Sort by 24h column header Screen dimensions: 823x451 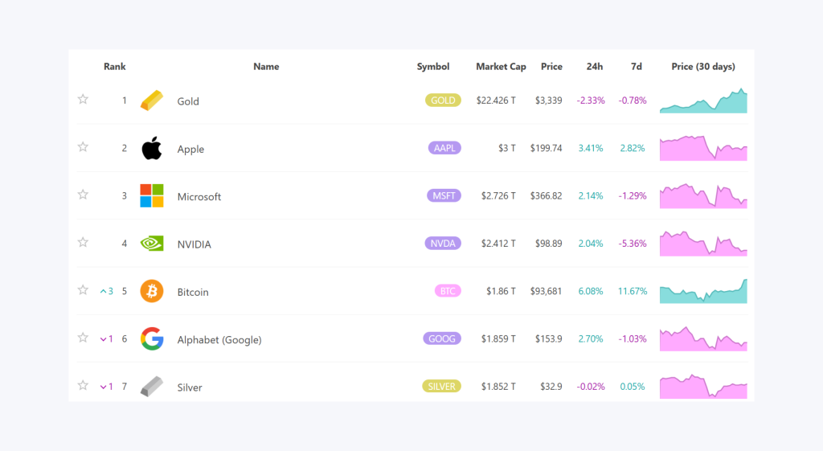tap(595, 67)
